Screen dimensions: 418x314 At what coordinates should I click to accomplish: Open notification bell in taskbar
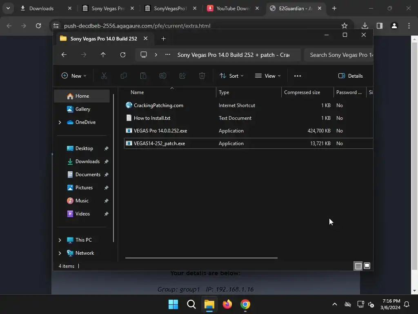(x=407, y=304)
